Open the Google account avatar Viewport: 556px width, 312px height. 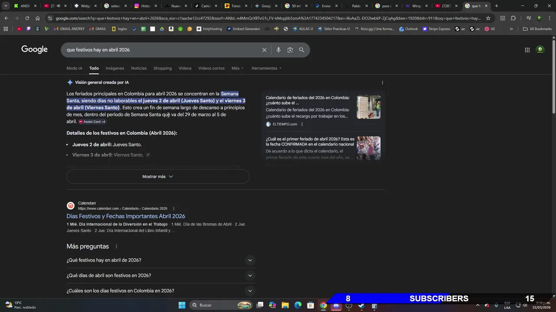pos(540,50)
